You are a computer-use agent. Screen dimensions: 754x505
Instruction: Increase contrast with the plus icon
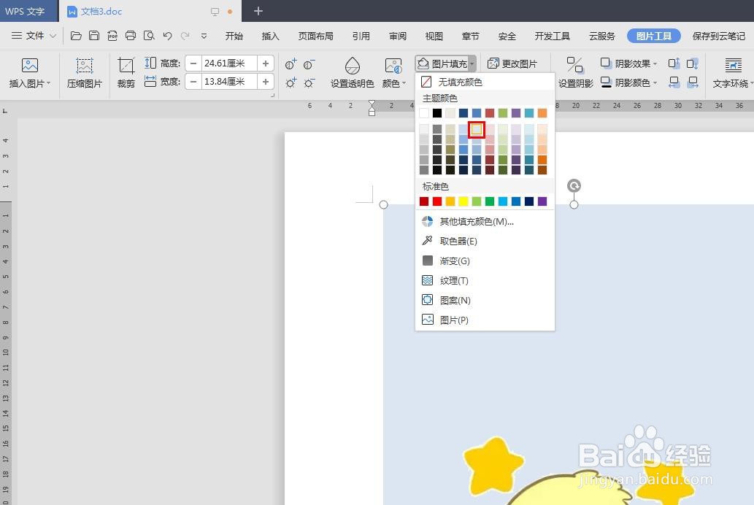click(x=291, y=64)
